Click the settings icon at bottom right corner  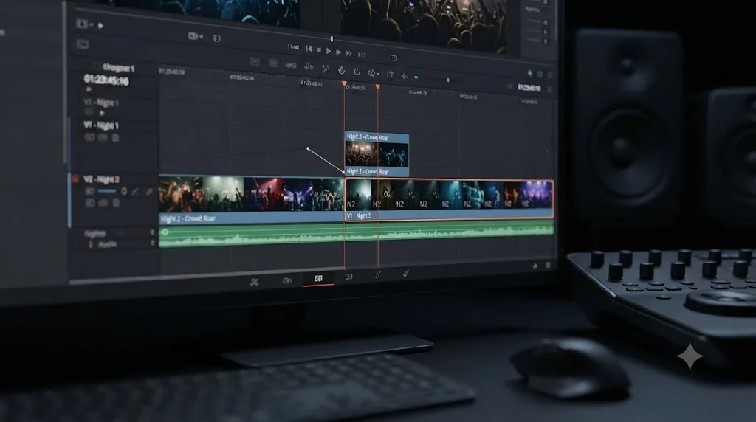coord(549,265)
